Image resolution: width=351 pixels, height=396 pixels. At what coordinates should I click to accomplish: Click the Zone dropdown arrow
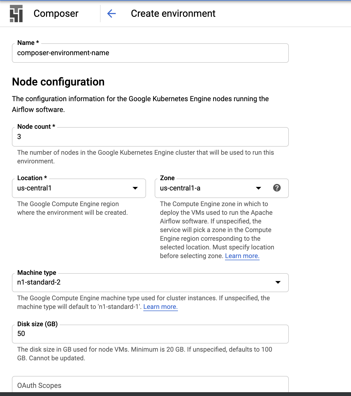pos(258,188)
